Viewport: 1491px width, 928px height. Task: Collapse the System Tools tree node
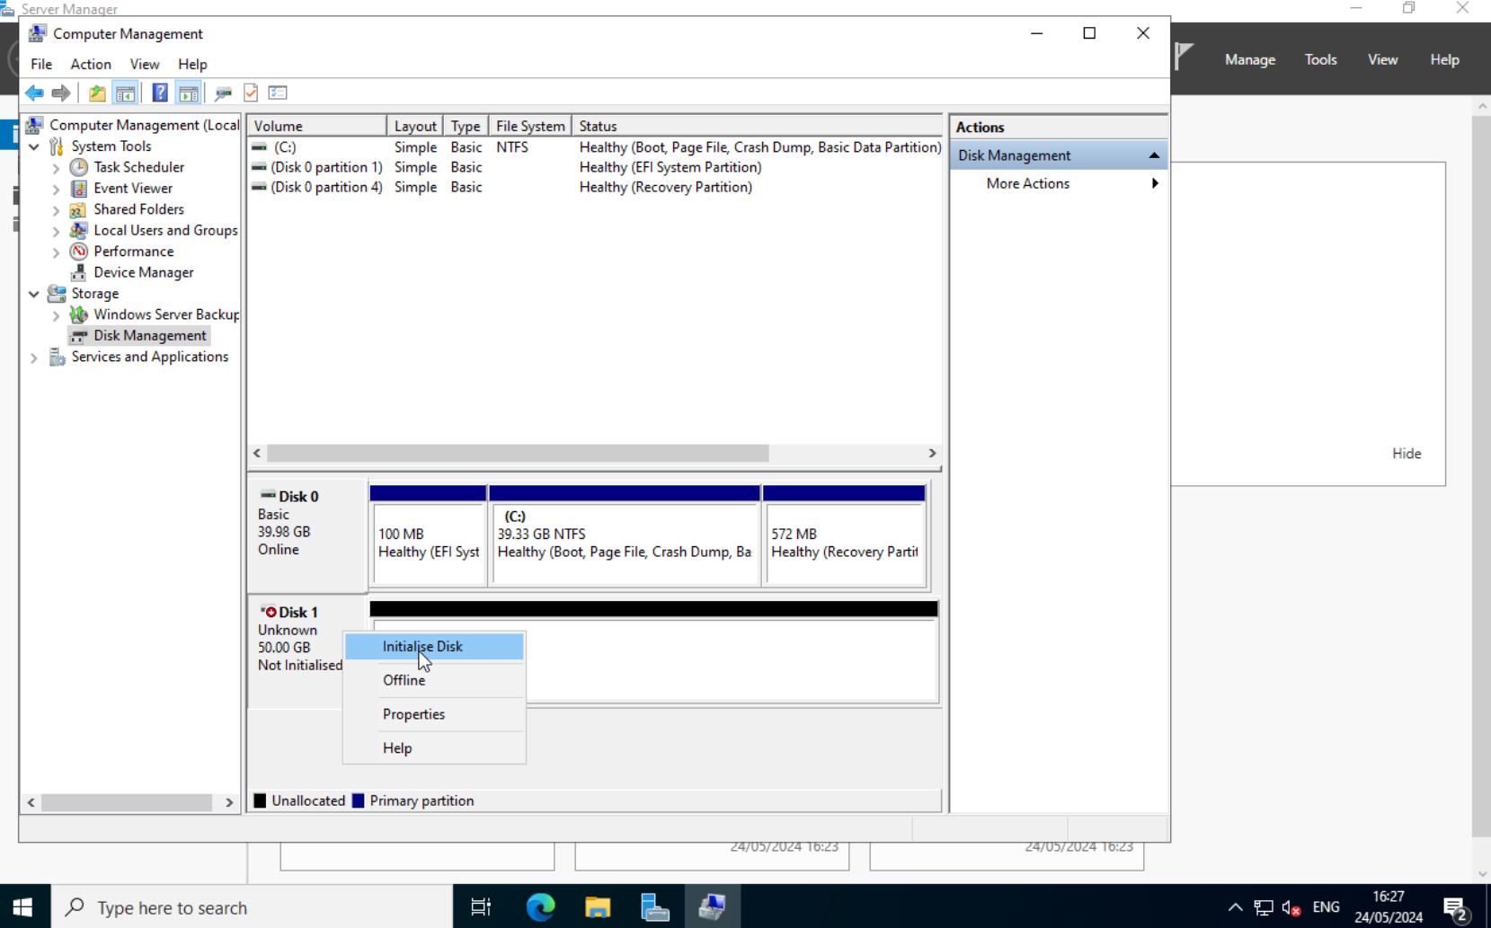(34, 146)
